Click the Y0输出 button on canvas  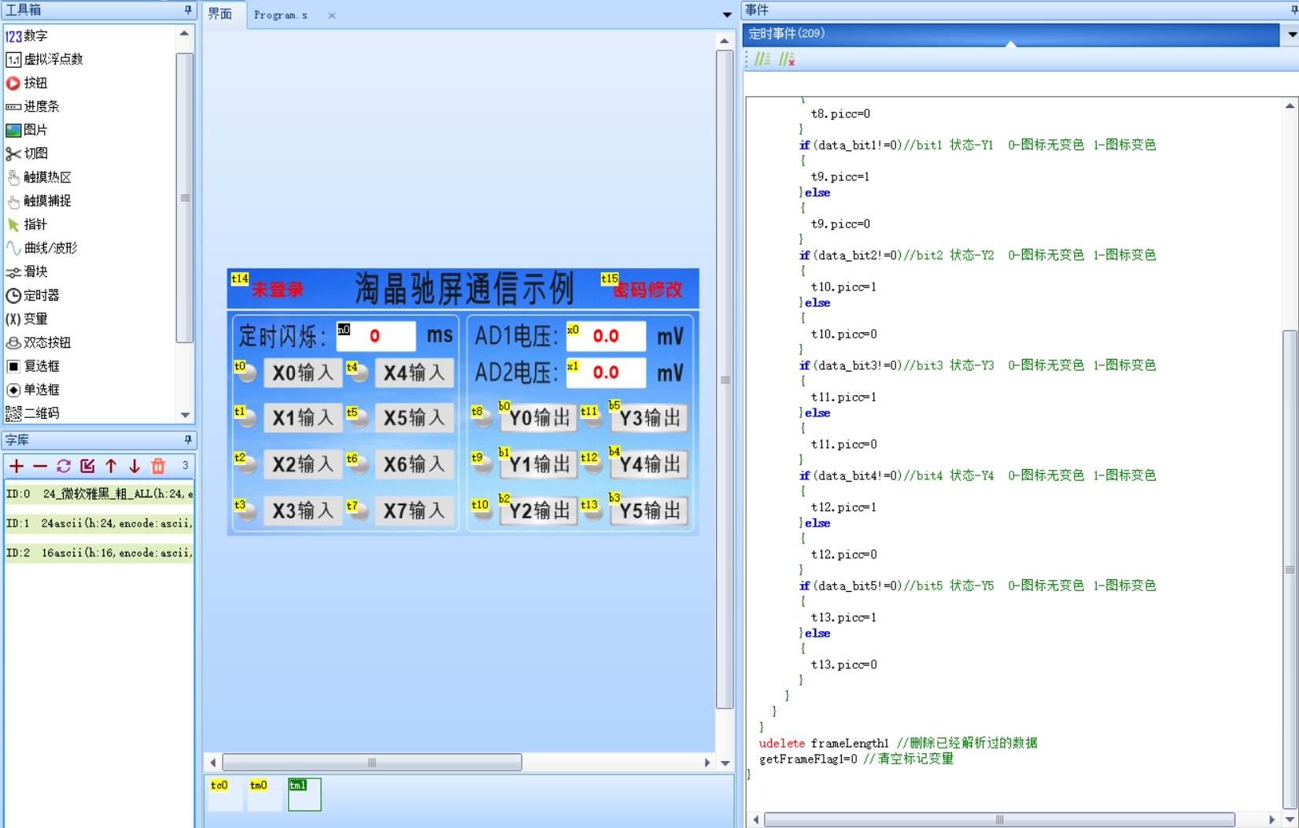pos(539,418)
